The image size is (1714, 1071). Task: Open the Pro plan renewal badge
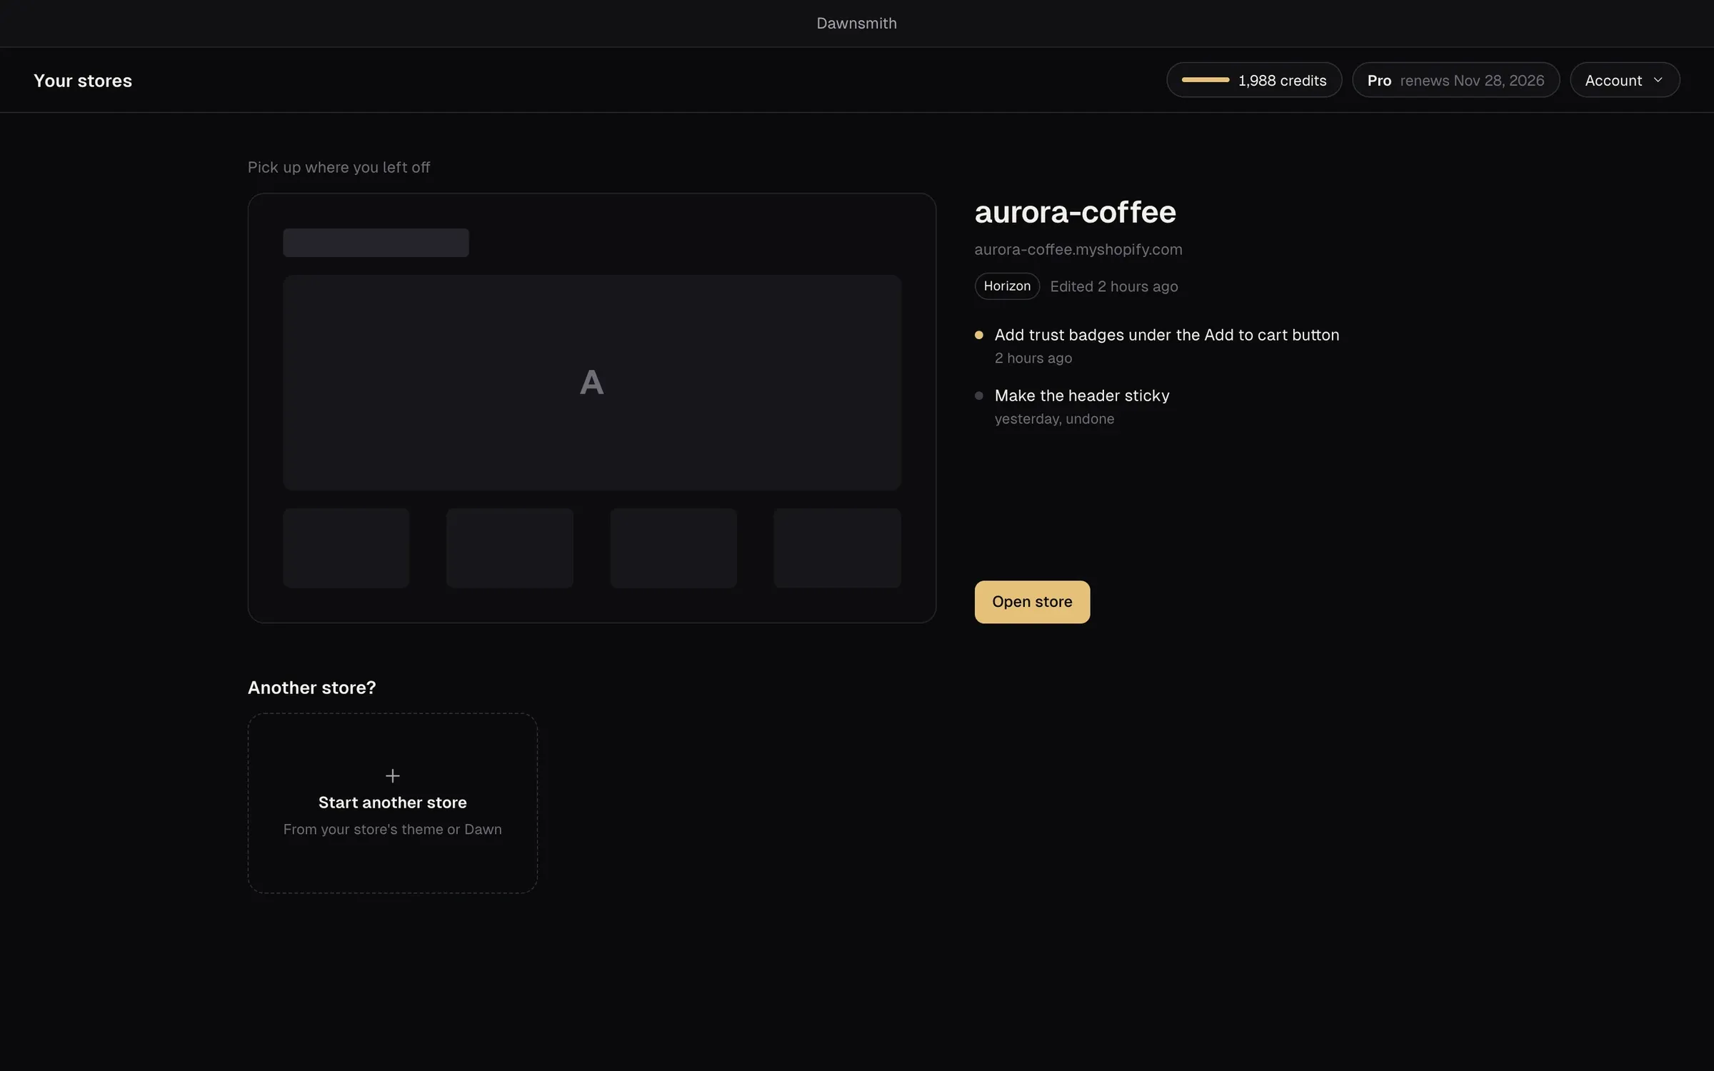click(x=1455, y=80)
